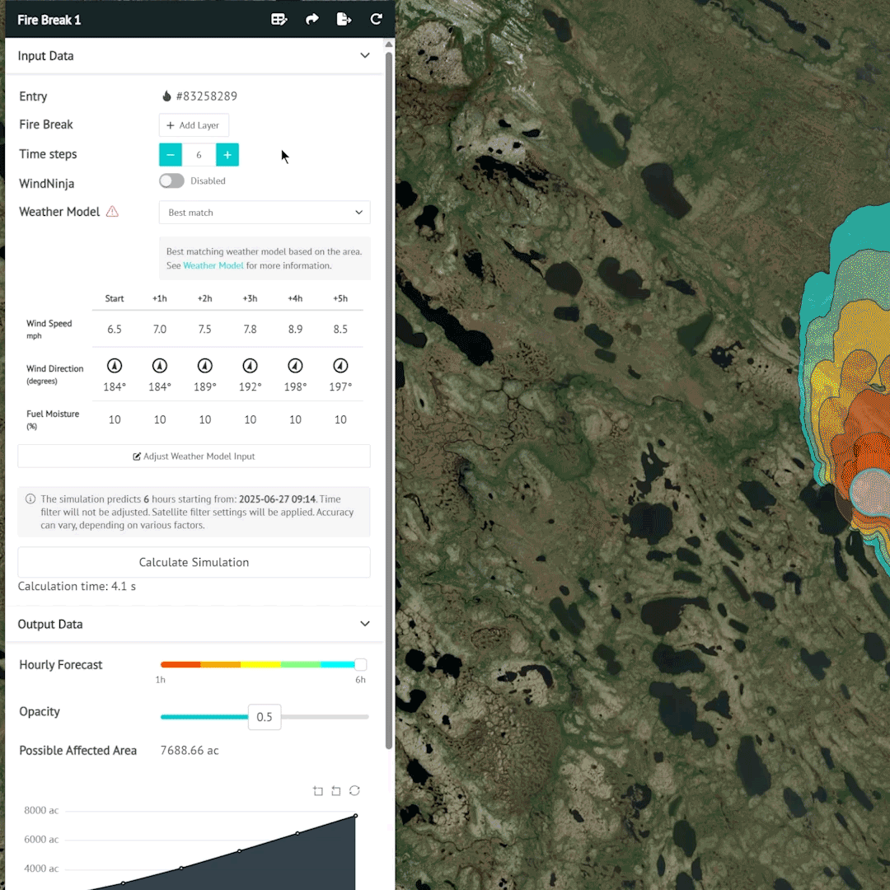Viewport: 890px width, 890px height.
Task: Toggle the WindNinja switch
Action: pyautogui.click(x=171, y=180)
